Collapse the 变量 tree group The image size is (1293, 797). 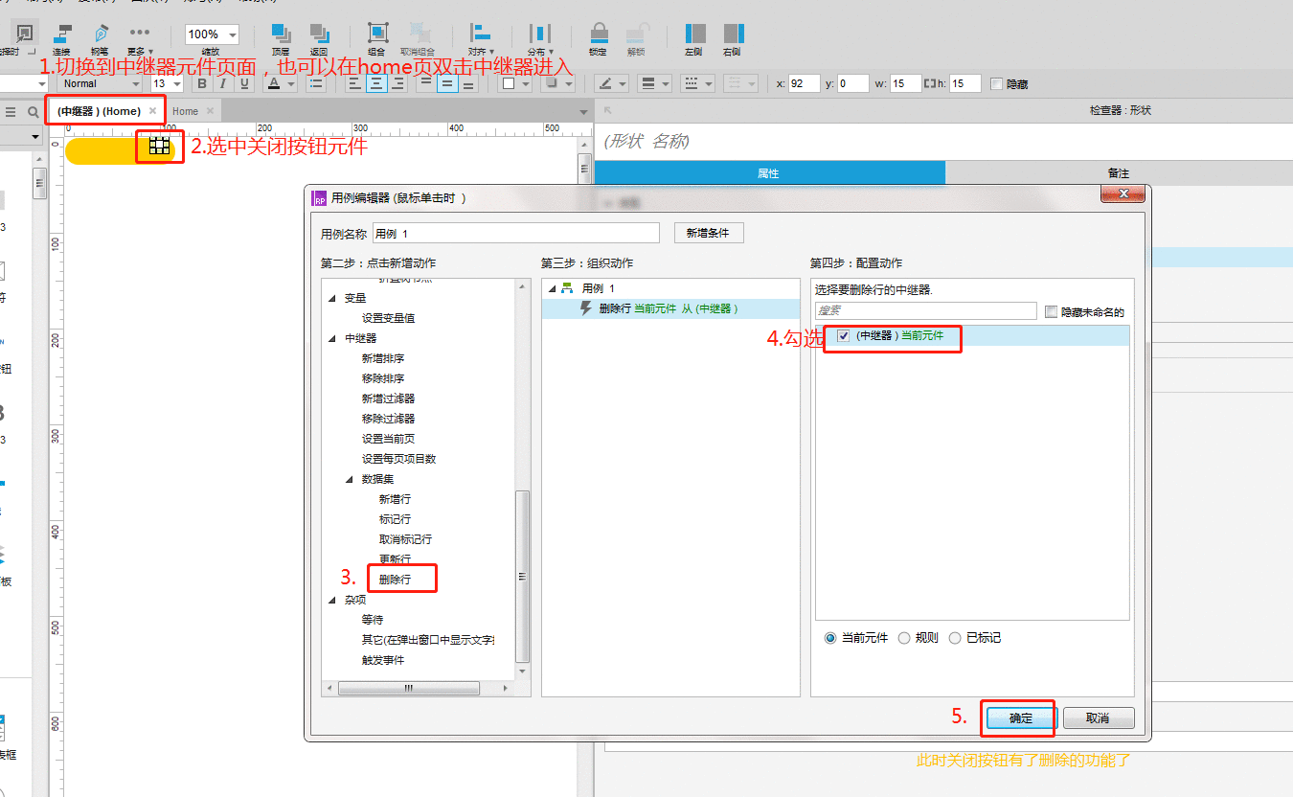pyautogui.click(x=332, y=298)
